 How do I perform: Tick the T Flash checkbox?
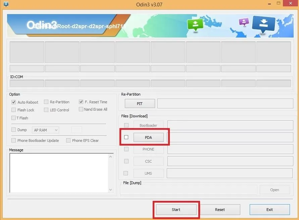point(13,118)
